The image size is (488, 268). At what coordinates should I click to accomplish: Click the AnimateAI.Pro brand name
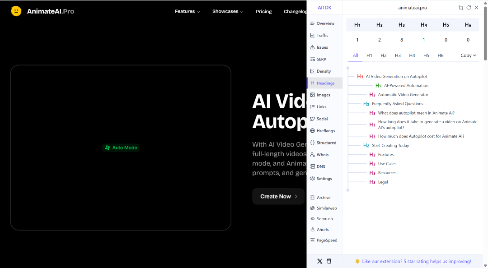[51, 11]
